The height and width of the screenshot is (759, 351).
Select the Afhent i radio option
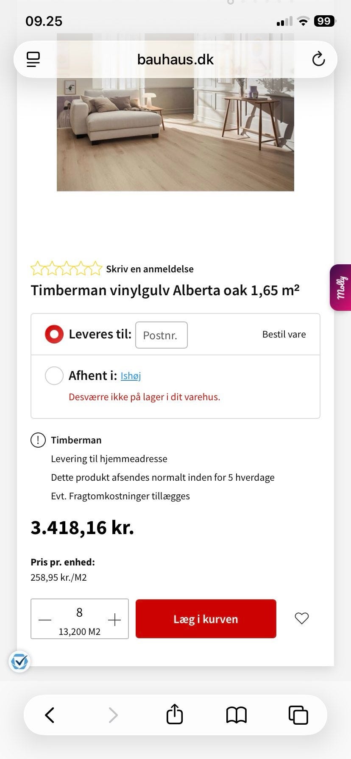tap(54, 376)
